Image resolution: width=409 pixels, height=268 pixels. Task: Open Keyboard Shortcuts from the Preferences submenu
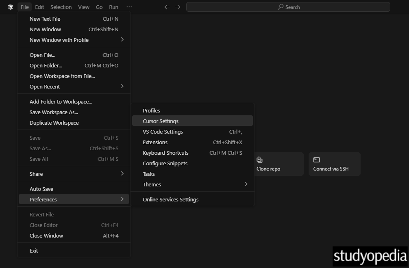[x=165, y=153]
